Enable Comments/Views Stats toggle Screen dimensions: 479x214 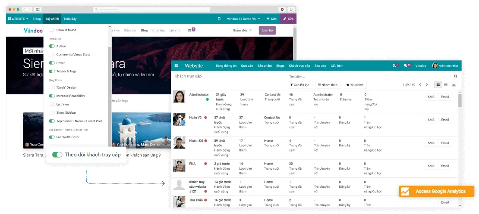coord(52,55)
